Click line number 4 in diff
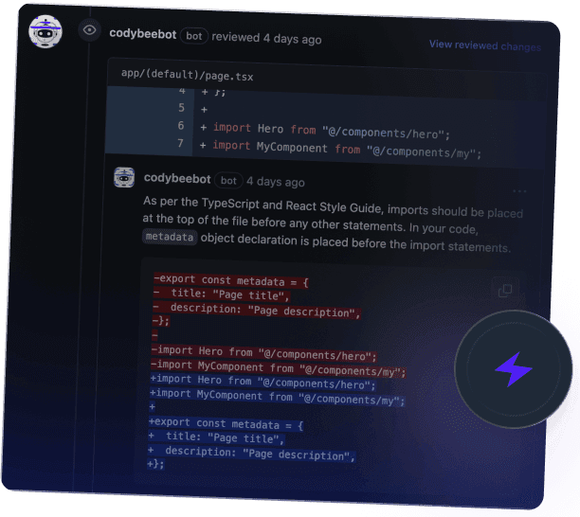 [181, 92]
